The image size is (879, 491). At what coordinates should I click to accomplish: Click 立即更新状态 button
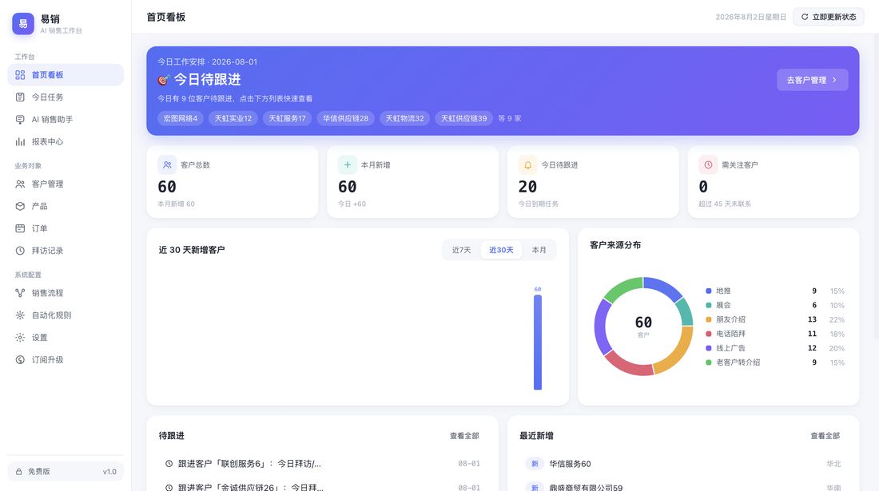829,17
